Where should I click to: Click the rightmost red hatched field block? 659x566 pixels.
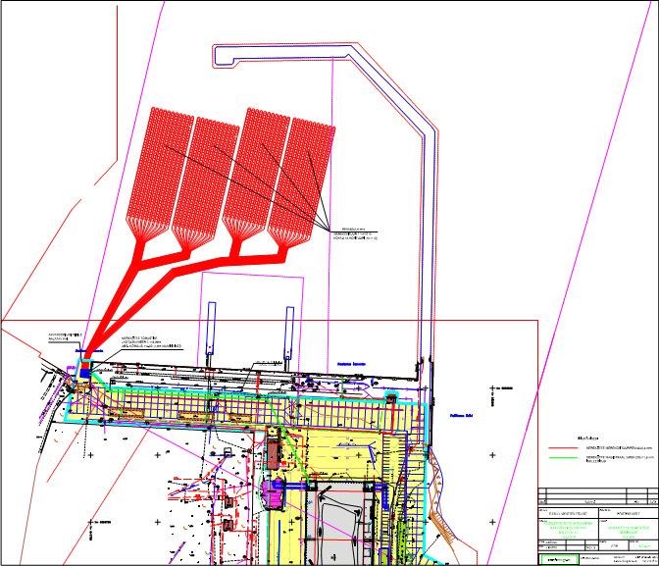(301, 184)
